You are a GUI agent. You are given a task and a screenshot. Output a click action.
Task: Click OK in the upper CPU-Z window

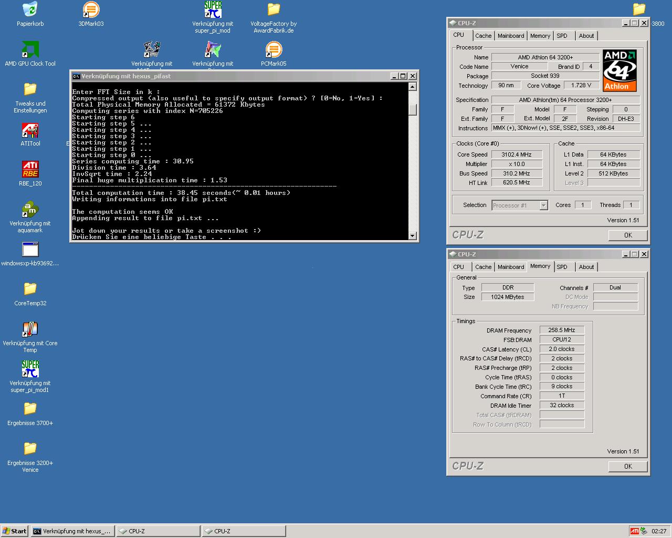(628, 235)
